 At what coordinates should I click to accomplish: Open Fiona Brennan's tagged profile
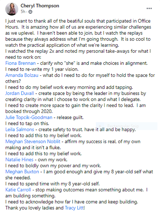pos(20,63)
